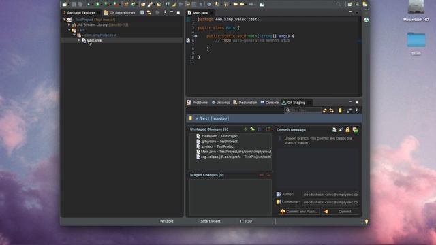Toggle link with selection in Git Staging toolbar
Image resolution: width=436 pixels, height=245 pixels.
click(x=332, y=110)
